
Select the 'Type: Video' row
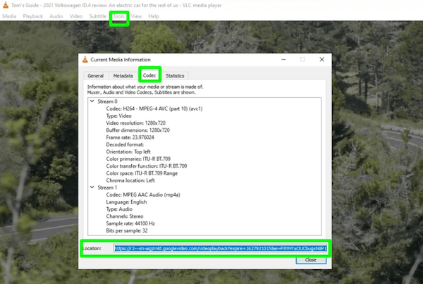click(x=118, y=116)
